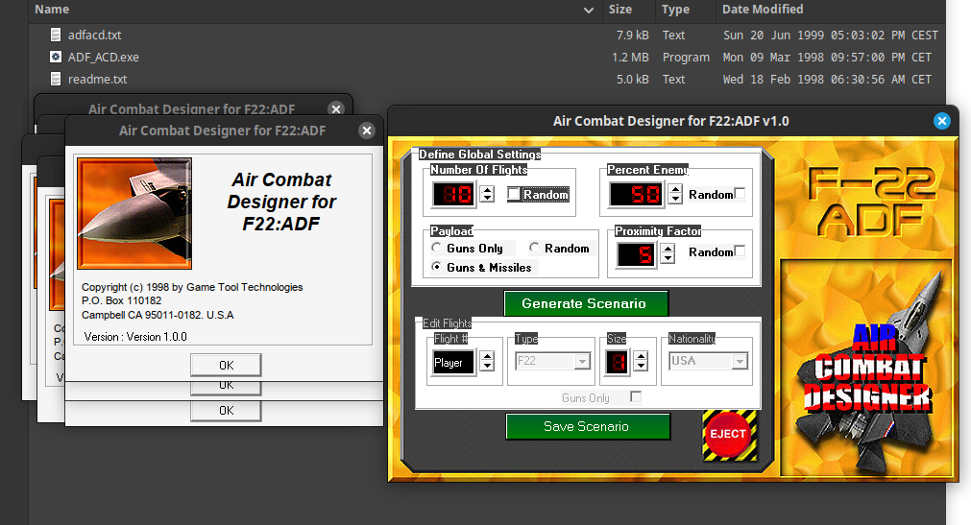Click the red EJECT button

coord(728,434)
